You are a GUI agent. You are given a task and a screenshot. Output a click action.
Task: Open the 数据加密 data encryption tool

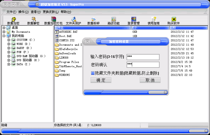pyautogui.click(x=13, y=21)
